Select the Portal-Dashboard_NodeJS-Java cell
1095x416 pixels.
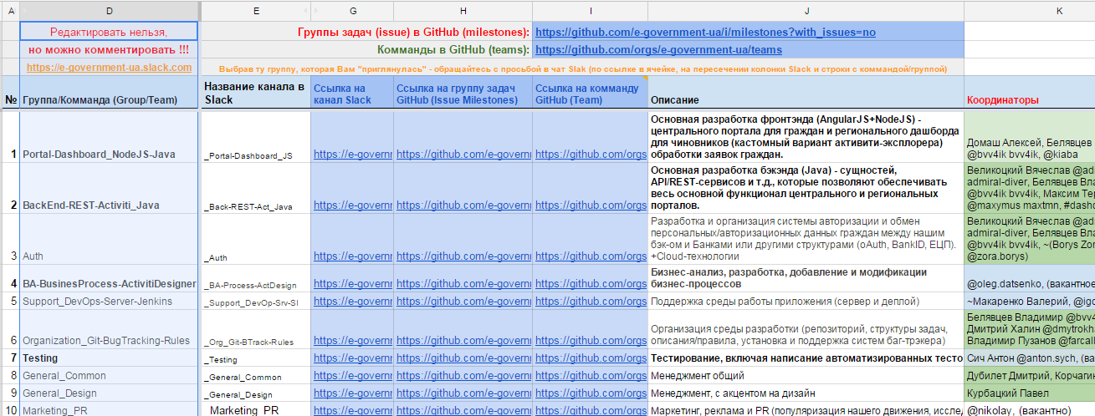click(109, 137)
